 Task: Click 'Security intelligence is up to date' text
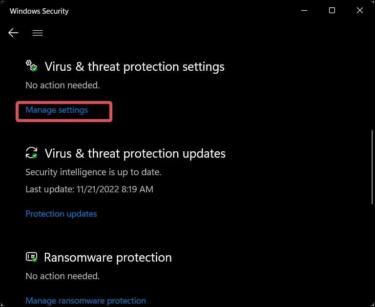click(93, 172)
